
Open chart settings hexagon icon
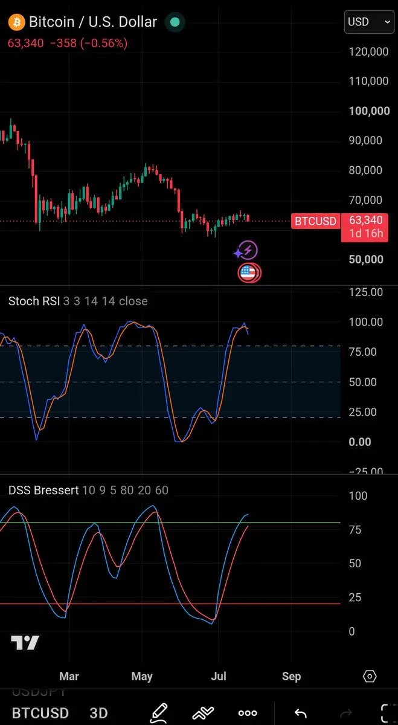point(370,676)
